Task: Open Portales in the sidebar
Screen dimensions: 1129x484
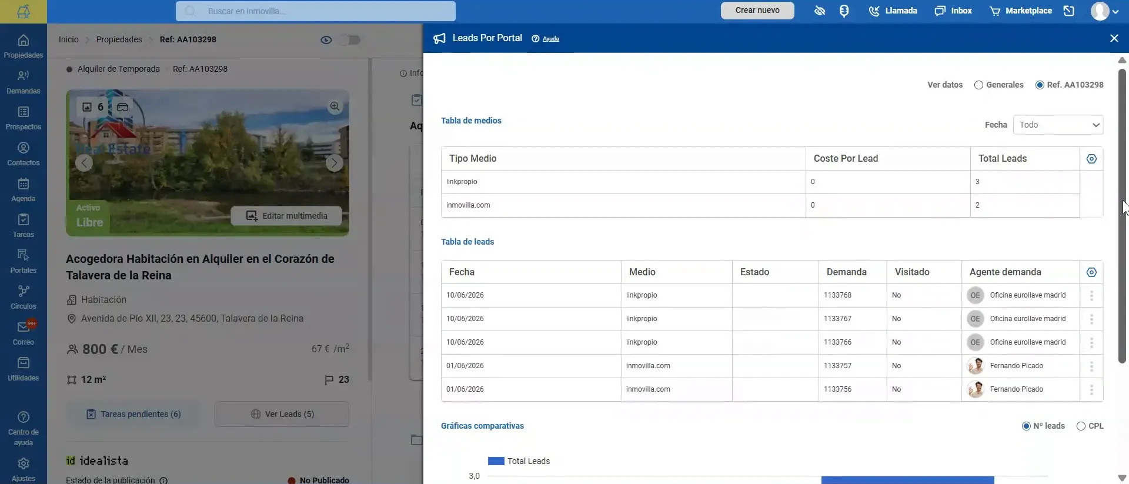Action: [x=24, y=262]
